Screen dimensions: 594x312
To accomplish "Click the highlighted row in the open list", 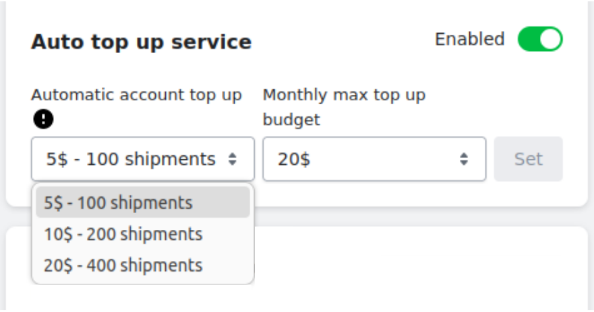I will (142, 202).
